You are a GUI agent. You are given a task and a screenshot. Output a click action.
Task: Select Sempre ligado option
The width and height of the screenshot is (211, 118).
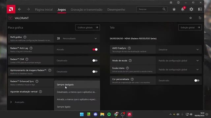click(77, 107)
